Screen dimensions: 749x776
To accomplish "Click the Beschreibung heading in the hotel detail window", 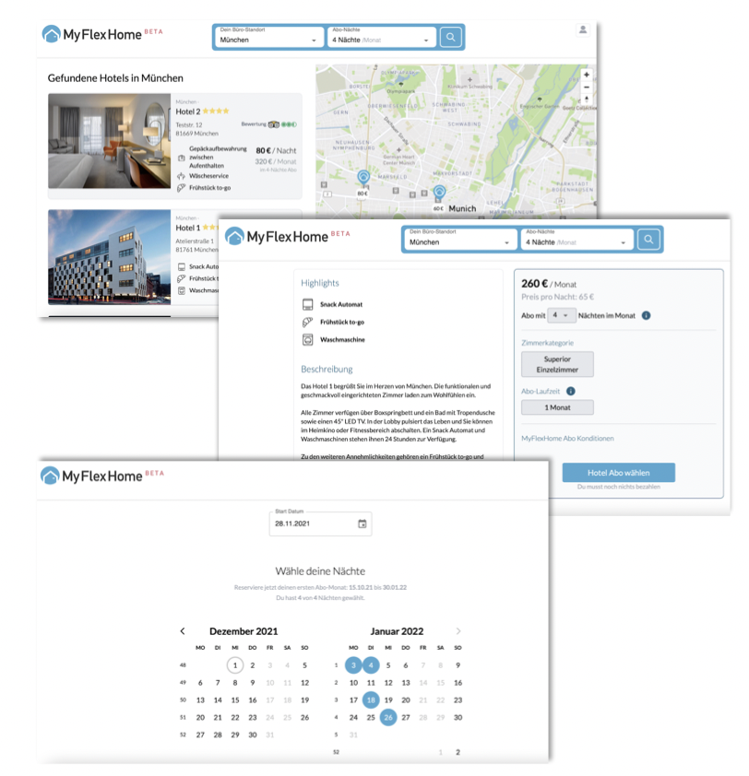I will pos(327,370).
